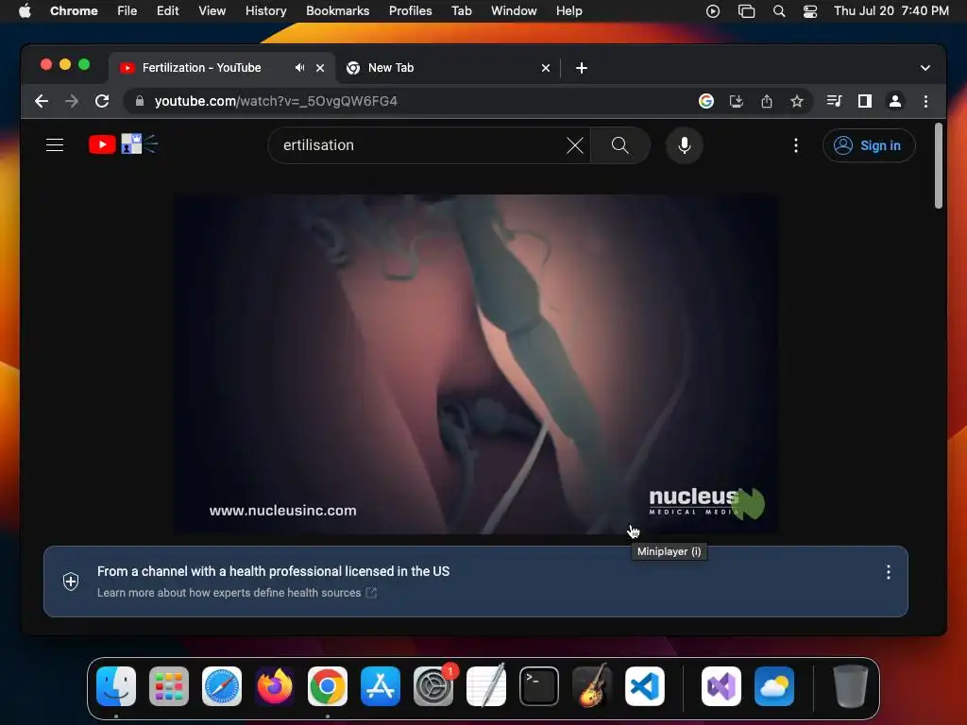Open the weather app in the dock
Image resolution: width=967 pixels, height=725 pixels.
[774, 686]
